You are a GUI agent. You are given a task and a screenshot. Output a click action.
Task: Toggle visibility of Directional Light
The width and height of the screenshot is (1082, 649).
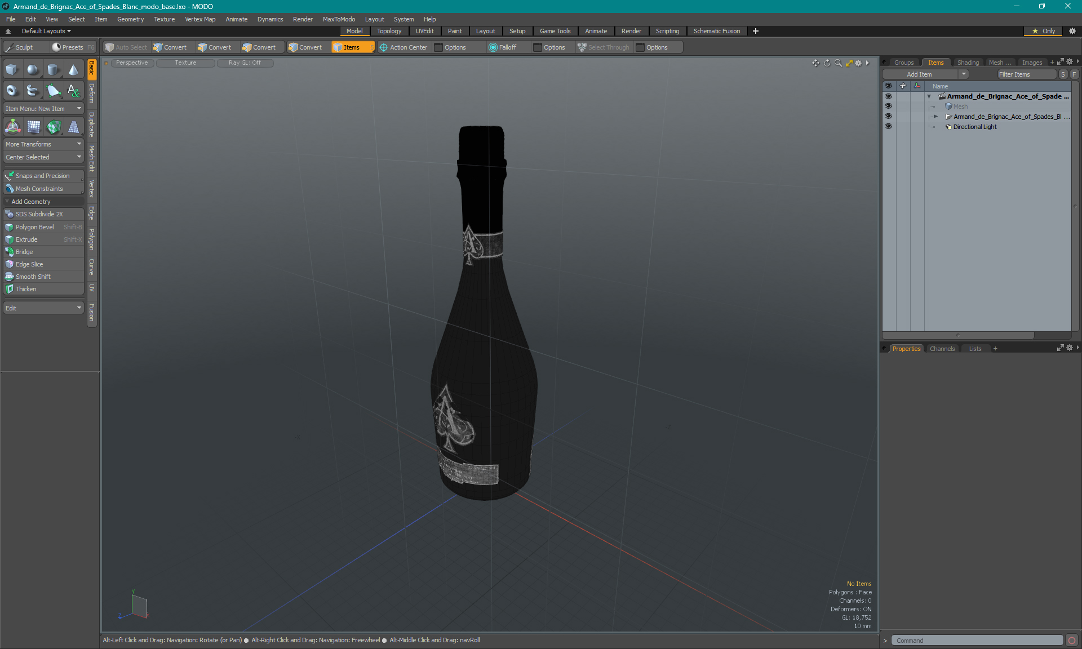click(888, 127)
